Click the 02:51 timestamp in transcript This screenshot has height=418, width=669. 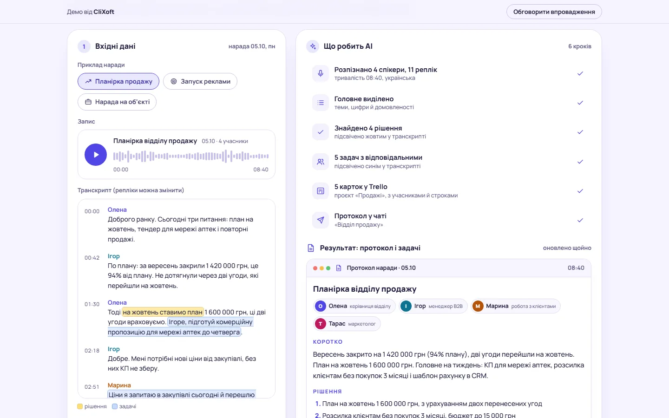pos(92,387)
